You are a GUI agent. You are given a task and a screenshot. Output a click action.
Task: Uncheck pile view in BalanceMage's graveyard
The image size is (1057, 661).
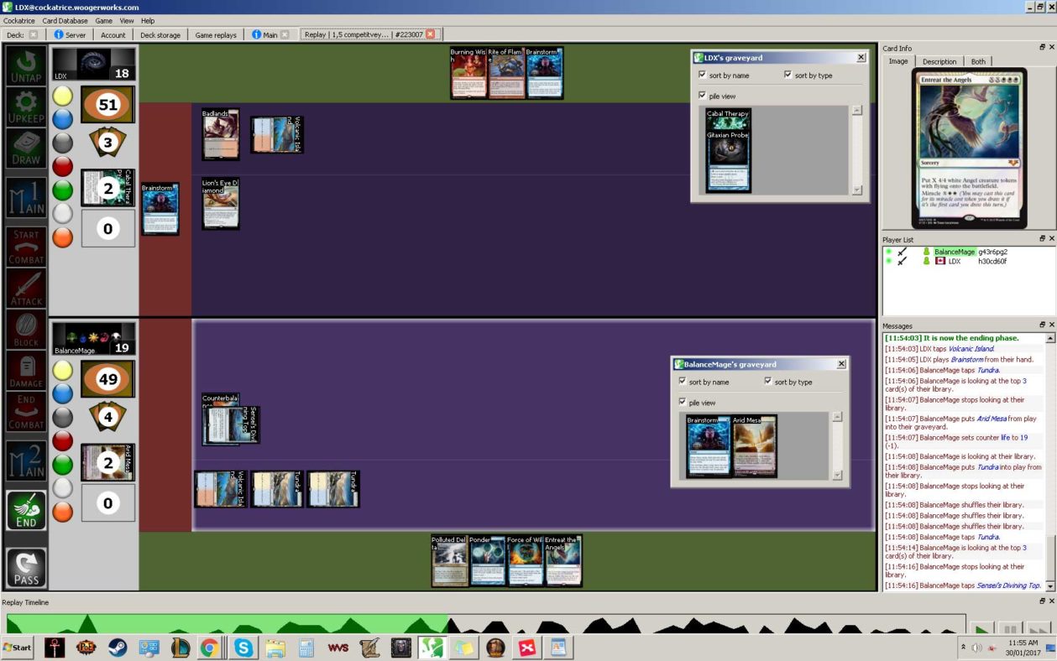click(x=683, y=403)
